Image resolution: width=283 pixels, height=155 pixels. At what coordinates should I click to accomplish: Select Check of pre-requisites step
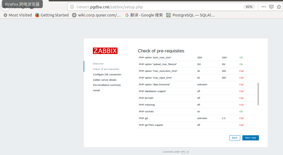click(106, 69)
